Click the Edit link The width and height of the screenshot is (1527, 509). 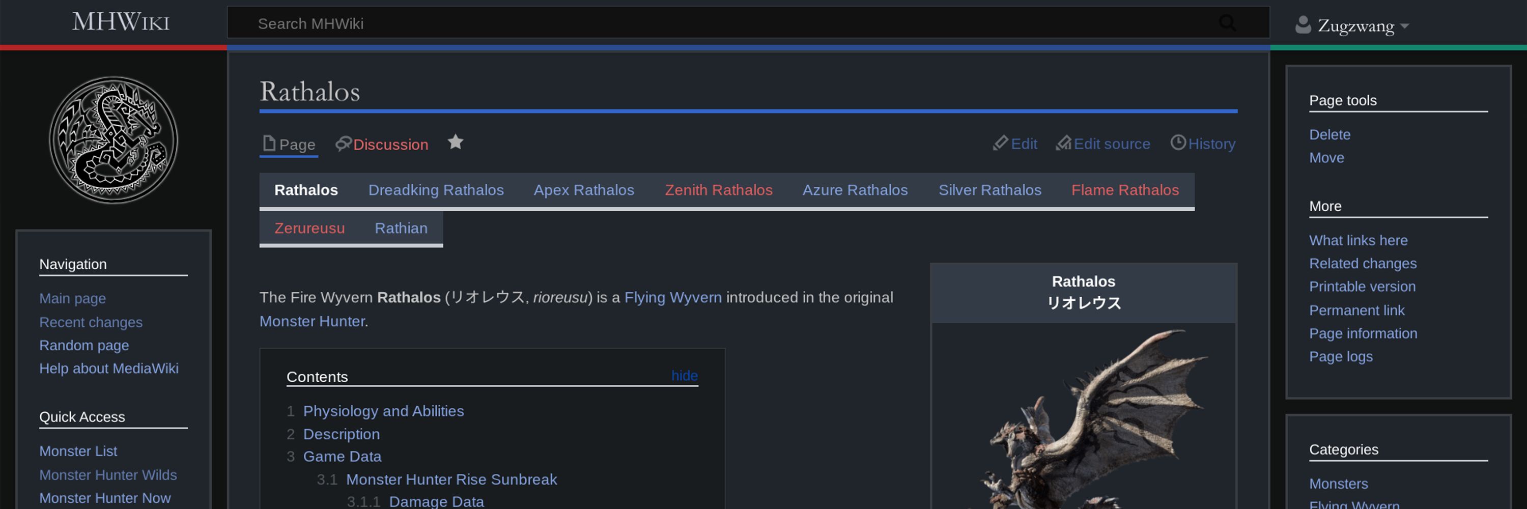(1024, 144)
